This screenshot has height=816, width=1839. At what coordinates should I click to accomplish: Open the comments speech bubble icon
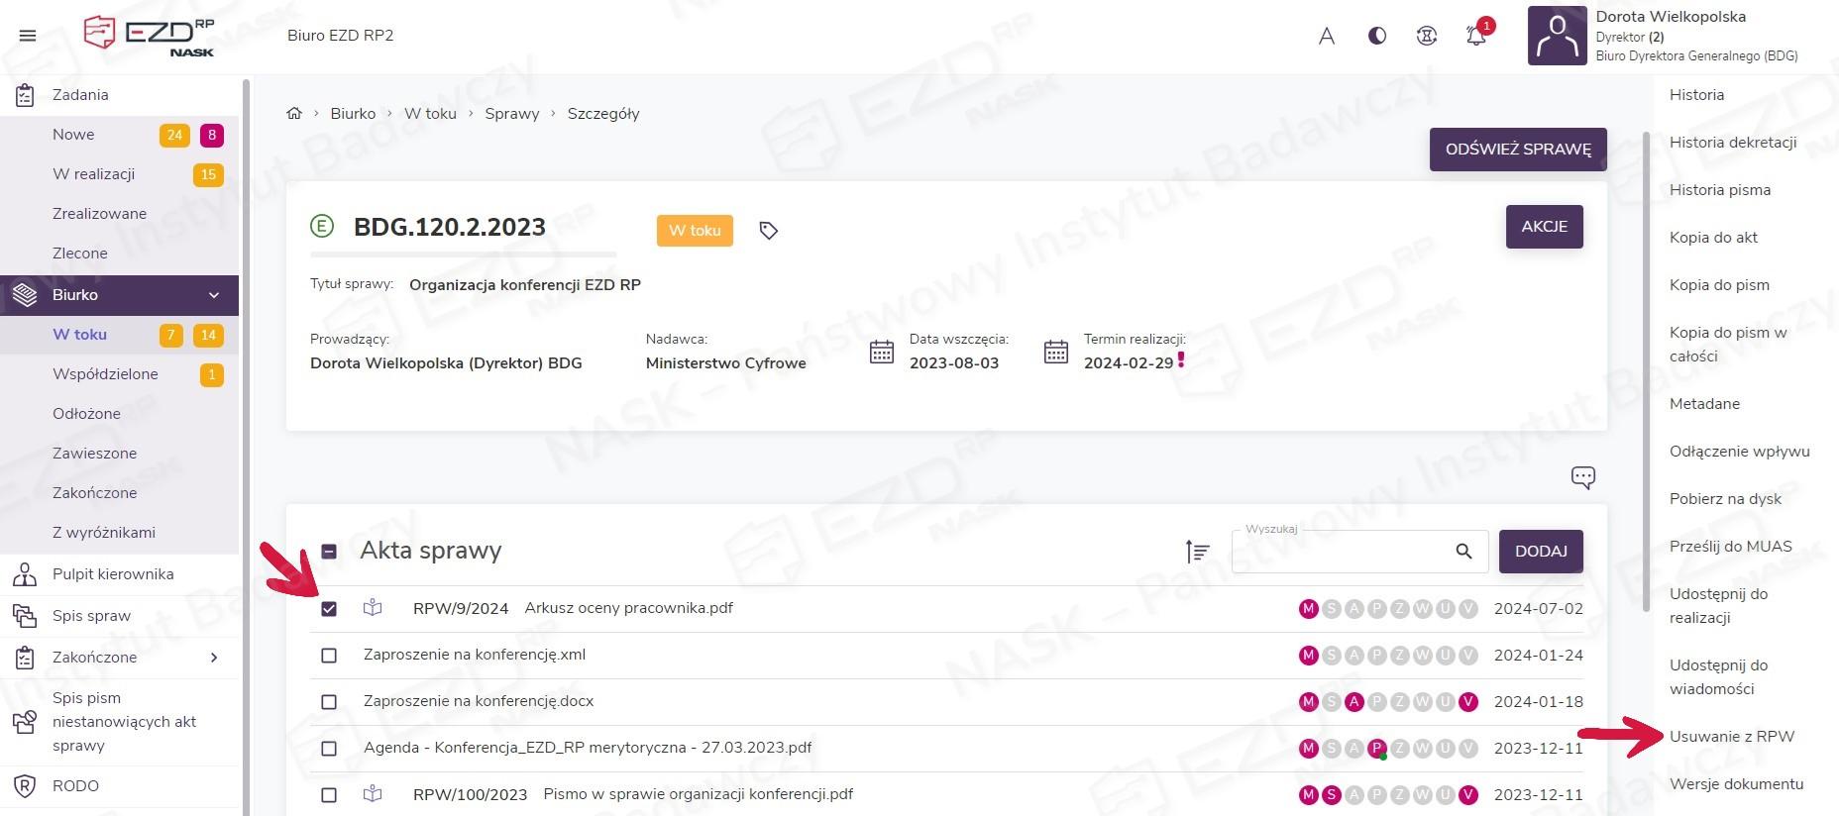pyautogui.click(x=1582, y=477)
